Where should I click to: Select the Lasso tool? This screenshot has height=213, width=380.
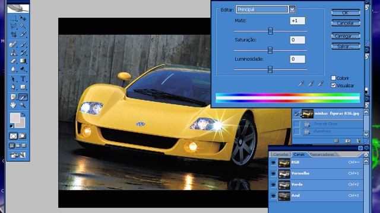(x=13, y=26)
